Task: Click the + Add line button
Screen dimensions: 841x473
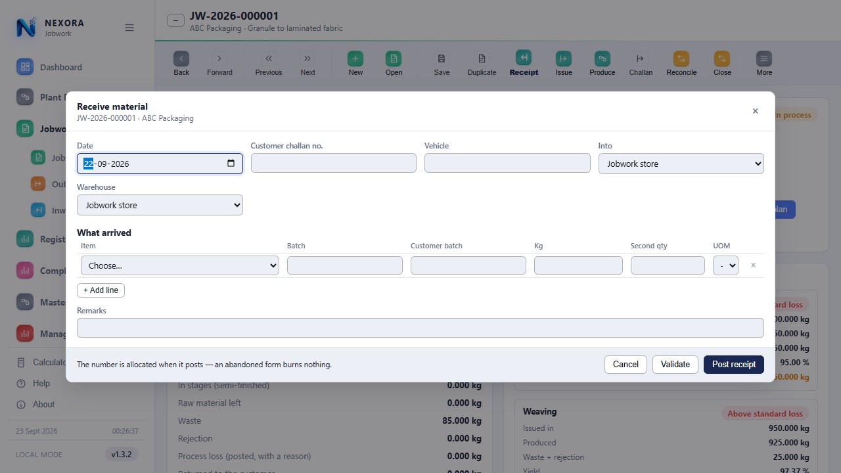Action: click(x=101, y=290)
